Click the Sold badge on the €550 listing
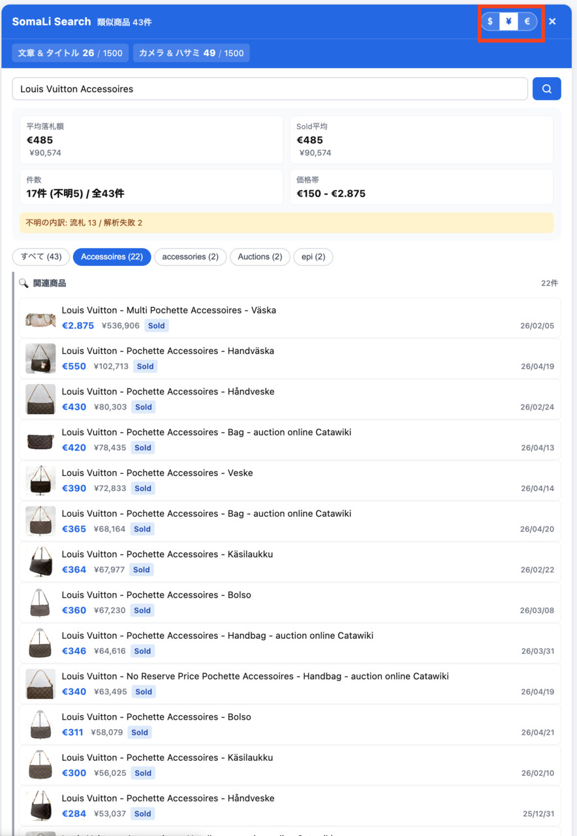 [145, 366]
